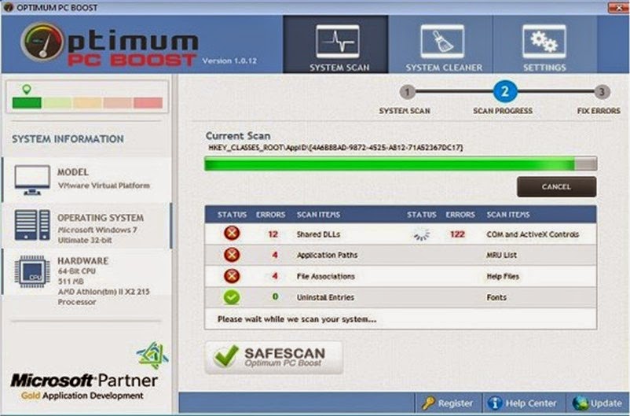Select the Uninstall Entries scan item
This screenshot has height=416, width=630.
point(325,297)
